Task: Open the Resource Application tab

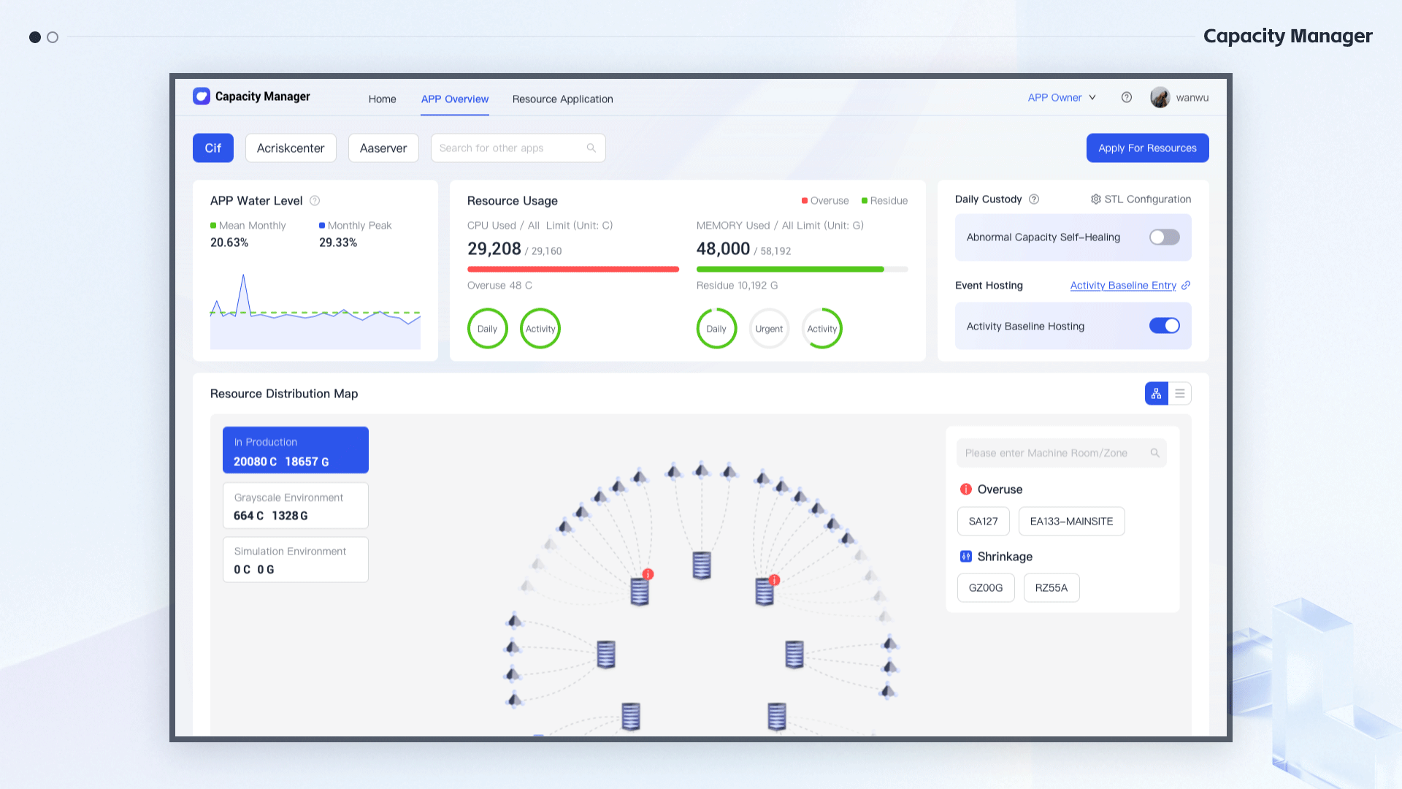Action: coord(562,99)
